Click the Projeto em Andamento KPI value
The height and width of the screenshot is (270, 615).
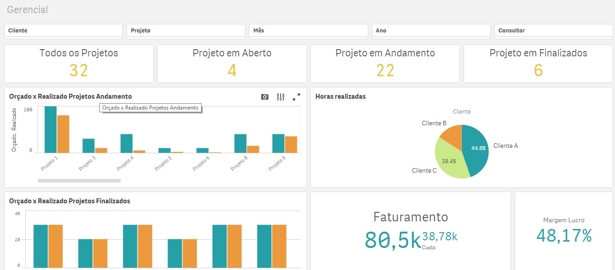tap(385, 70)
